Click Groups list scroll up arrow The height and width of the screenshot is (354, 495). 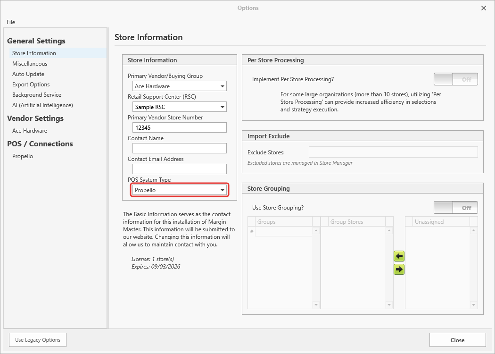(x=316, y=230)
